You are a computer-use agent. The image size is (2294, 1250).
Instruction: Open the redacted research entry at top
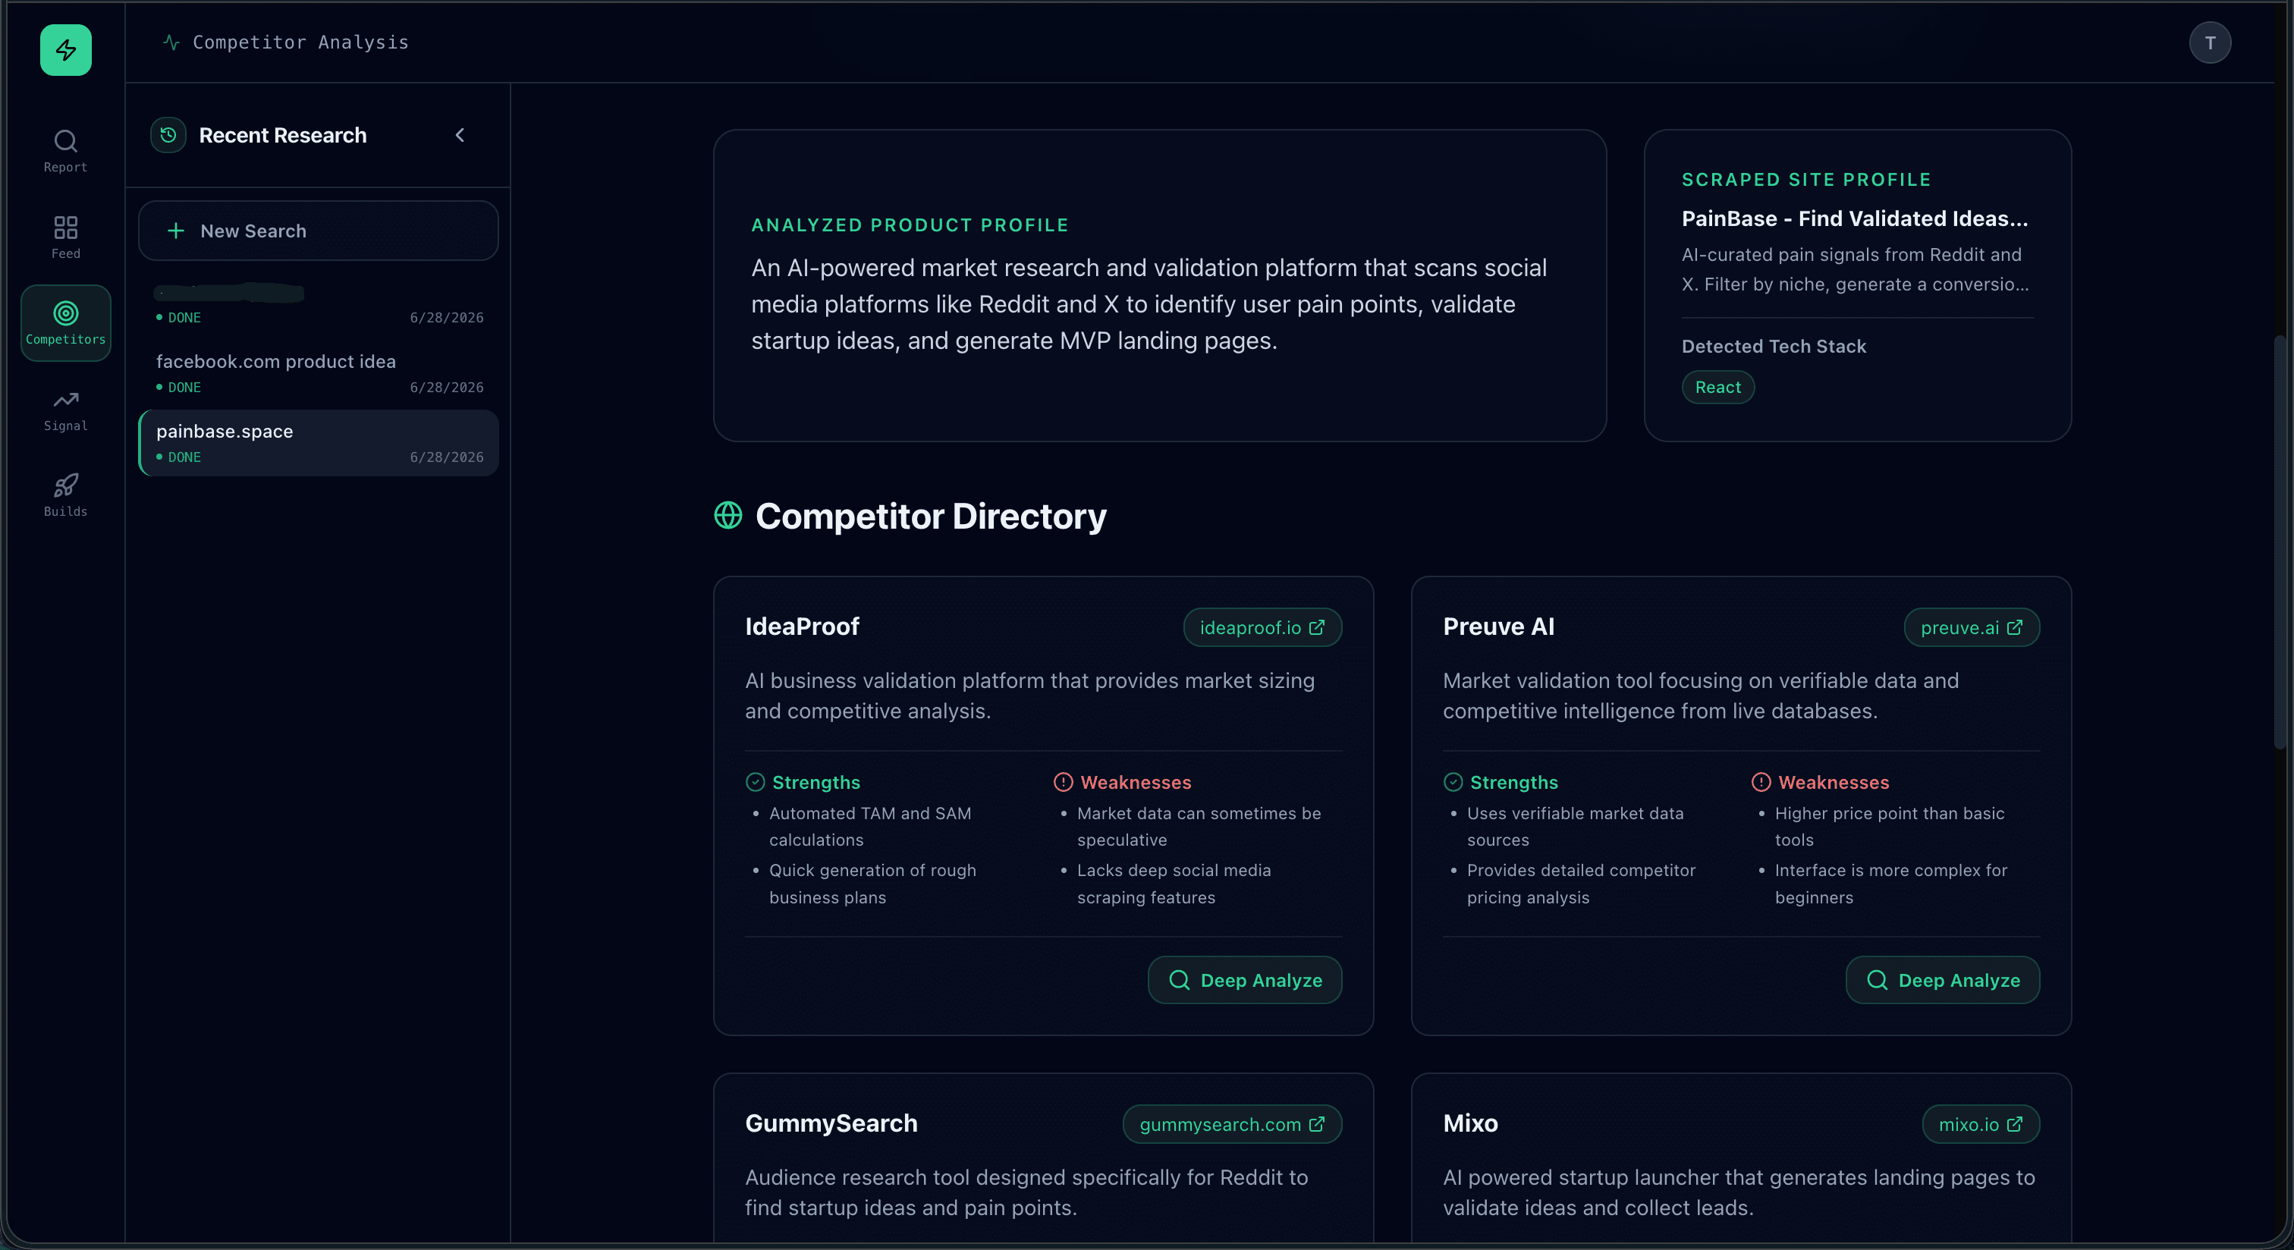[x=318, y=303]
